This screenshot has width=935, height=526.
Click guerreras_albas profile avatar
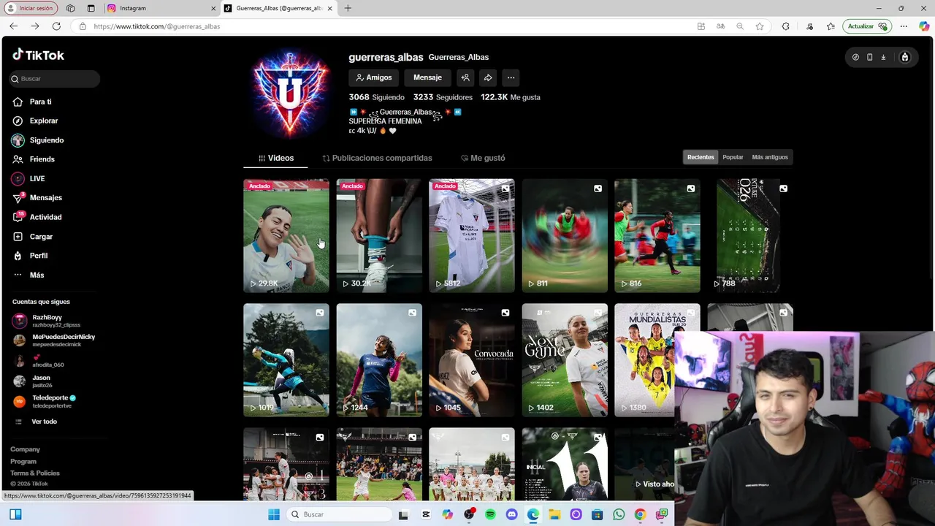[291, 93]
